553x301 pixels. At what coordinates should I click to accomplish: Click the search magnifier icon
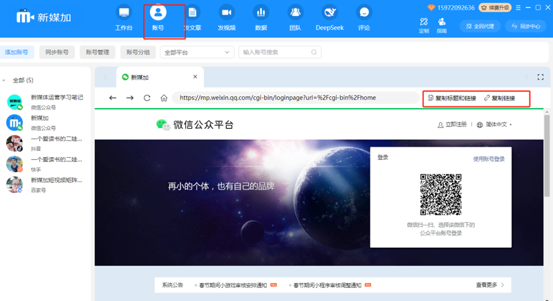(314, 52)
